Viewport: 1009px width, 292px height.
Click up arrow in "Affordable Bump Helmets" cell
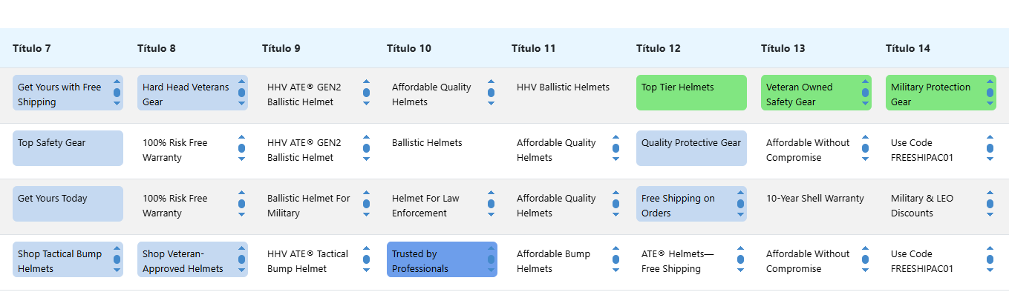tap(615, 248)
